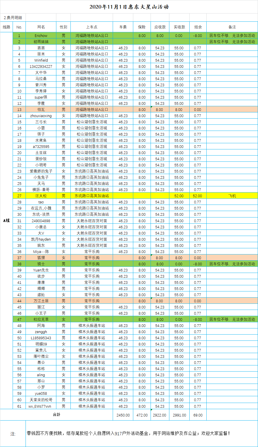Viewport: 258px width, 447px height.
Task: Select the total 实收款 value 2991.00
Action: coord(179,415)
